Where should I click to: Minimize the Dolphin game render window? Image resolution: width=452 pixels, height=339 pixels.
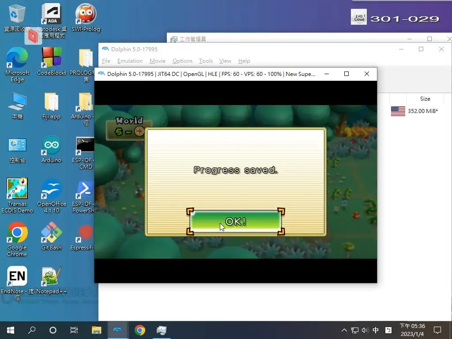[x=327, y=74]
